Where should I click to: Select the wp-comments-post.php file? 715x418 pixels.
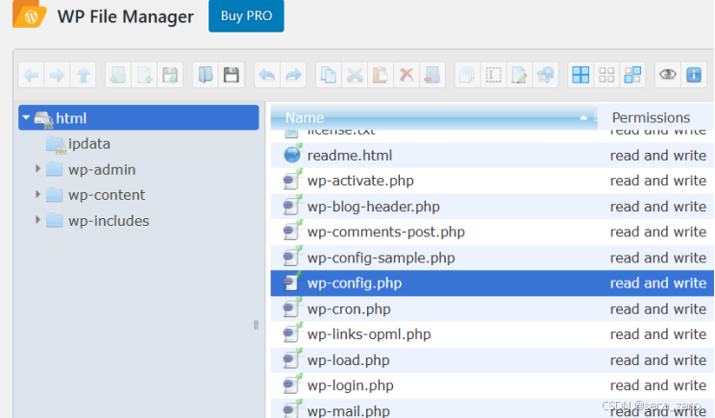click(x=492, y=232)
